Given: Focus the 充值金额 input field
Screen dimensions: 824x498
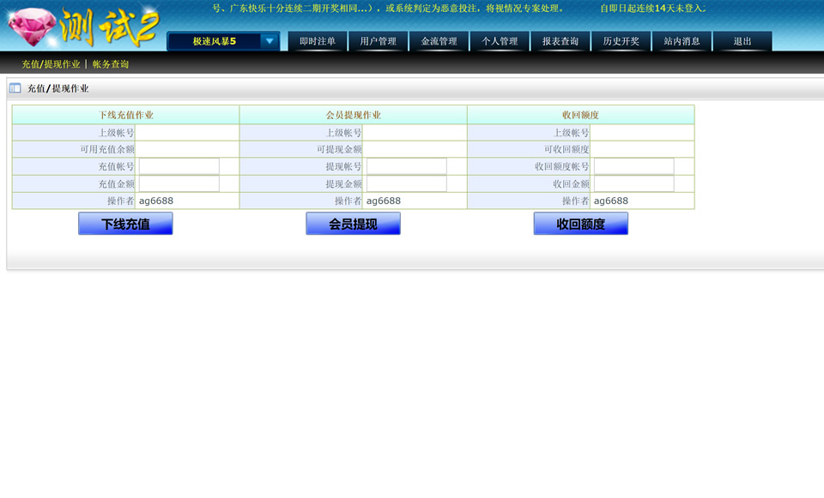Looking at the screenshot, I should point(179,183).
